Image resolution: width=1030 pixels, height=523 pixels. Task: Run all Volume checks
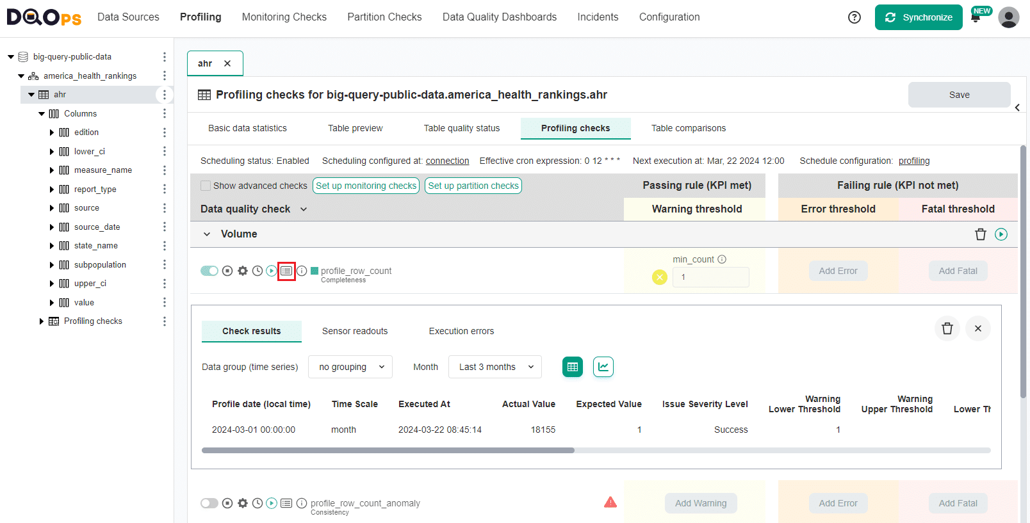click(1001, 234)
